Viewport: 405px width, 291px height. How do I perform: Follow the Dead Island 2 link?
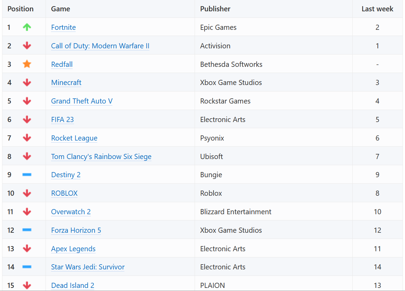[73, 286]
